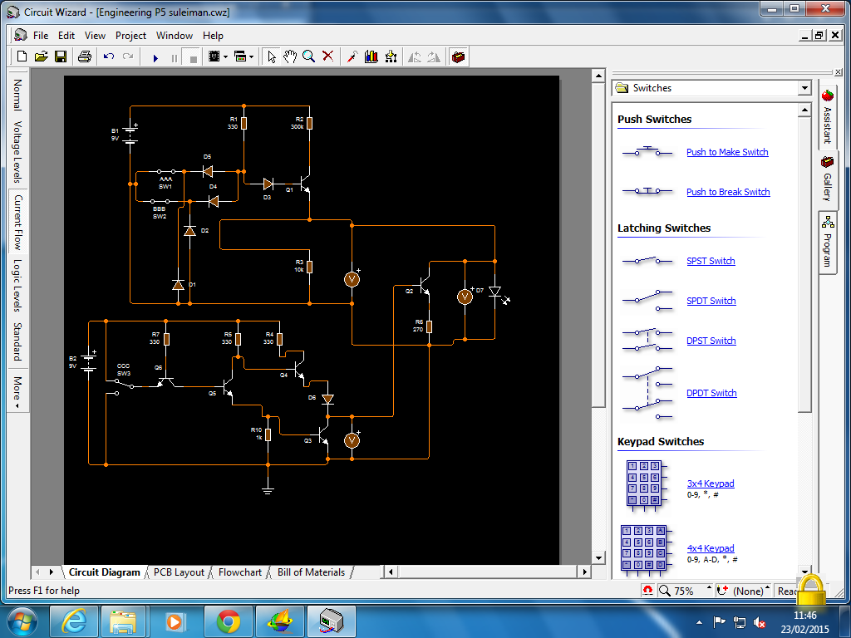Open the Project menu
Viewport: 851px width, 638px height.
coord(130,35)
